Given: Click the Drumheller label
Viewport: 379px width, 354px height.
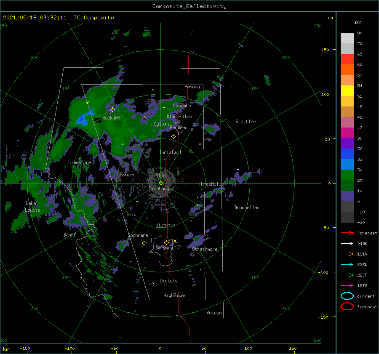Looking at the screenshot, I should (247, 208).
